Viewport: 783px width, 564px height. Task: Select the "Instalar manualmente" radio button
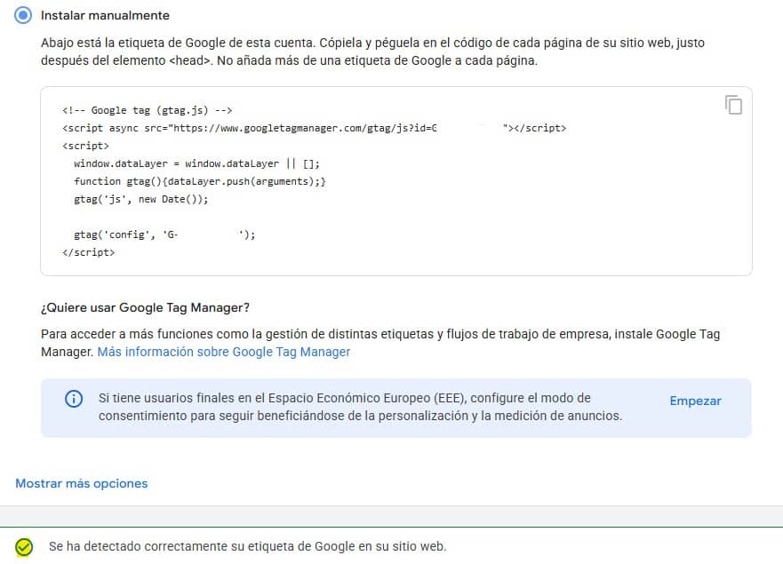pyautogui.click(x=24, y=15)
